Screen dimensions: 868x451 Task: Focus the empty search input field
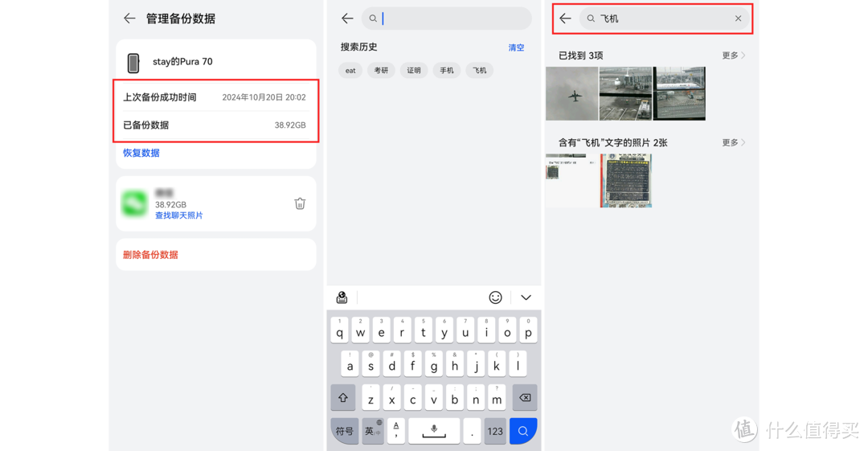tap(447, 18)
